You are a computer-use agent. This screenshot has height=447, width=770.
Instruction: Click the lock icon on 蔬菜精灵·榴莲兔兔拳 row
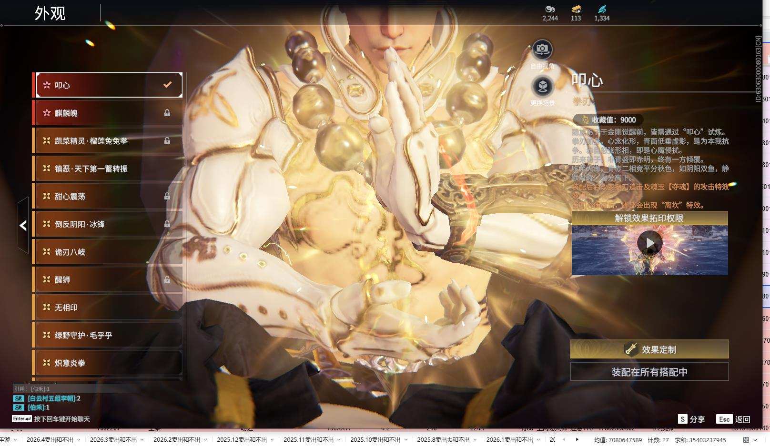coord(167,140)
